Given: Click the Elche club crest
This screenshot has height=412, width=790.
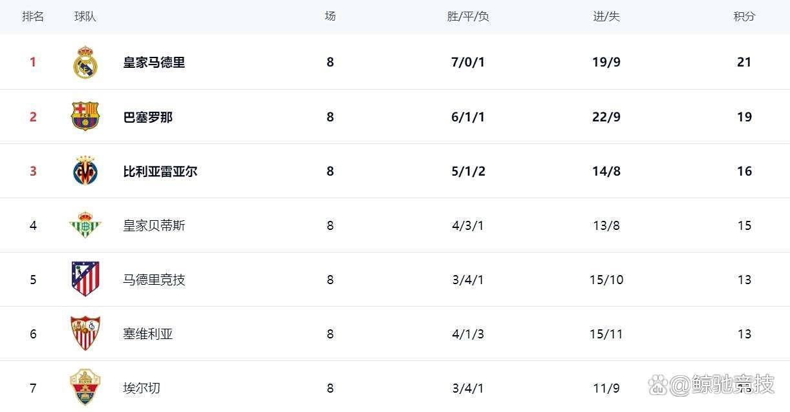Looking at the screenshot, I should 85,387.
